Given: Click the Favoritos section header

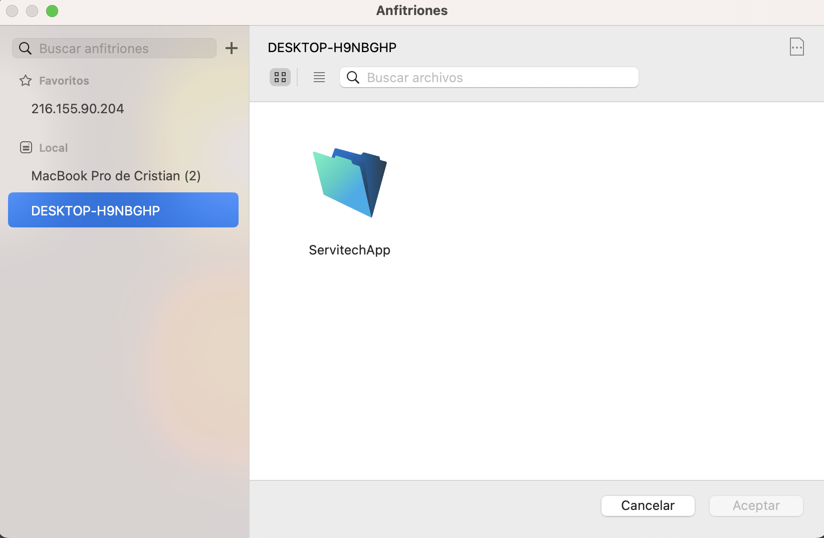Looking at the screenshot, I should [64, 81].
